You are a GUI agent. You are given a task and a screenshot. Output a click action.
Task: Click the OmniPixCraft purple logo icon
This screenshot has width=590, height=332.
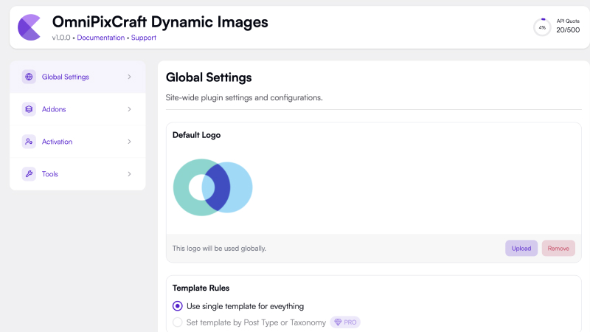tap(29, 27)
